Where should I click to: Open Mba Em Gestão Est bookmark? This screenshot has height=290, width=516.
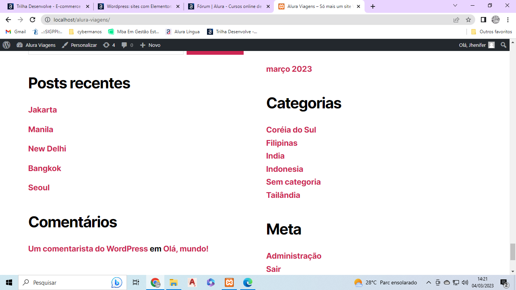[x=134, y=32]
